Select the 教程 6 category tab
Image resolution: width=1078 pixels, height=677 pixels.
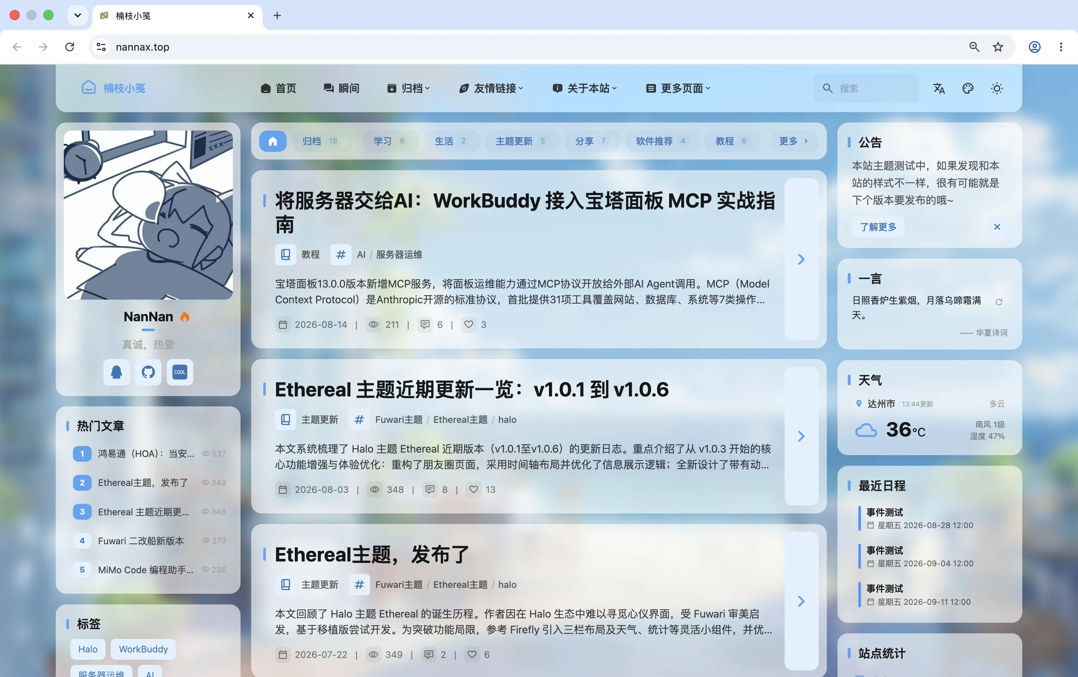point(732,141)
